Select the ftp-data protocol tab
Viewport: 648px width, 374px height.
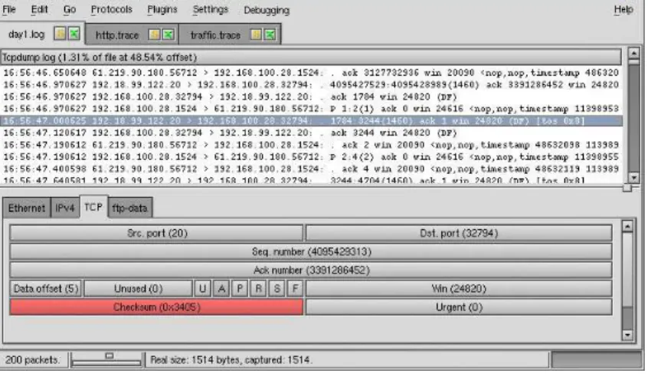point(129,208)
